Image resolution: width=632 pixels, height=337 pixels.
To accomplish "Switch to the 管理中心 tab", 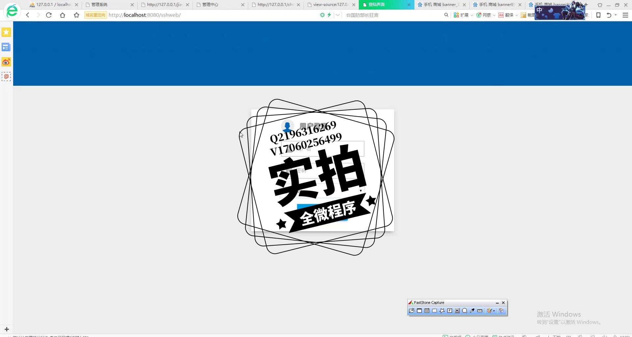I will click(x=220, y=5).
